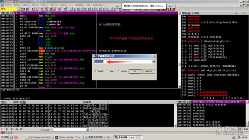
Task: Close the expression dialog with X
Action: [154, 56]
